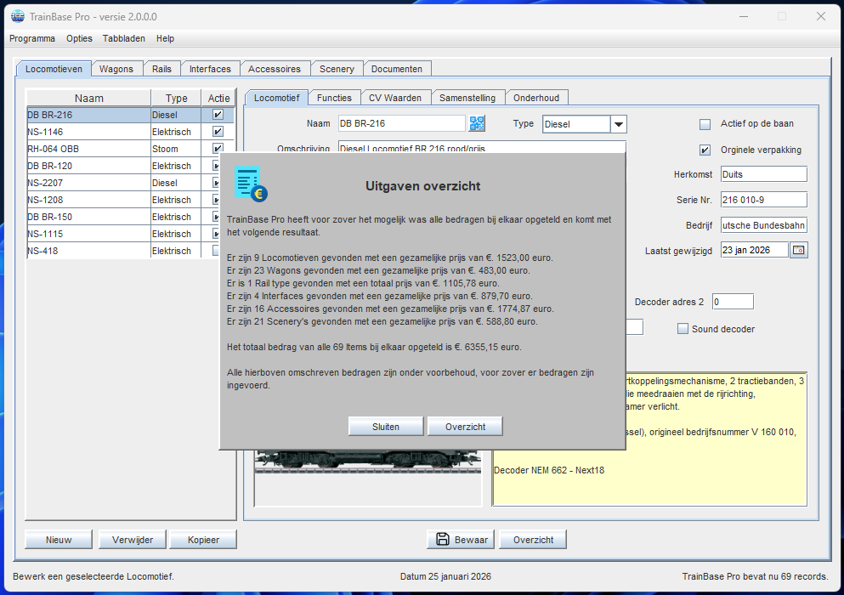844x595 pixels.
Task: Expand the Type dropdown arrow
Action: [x=619, y=124]
